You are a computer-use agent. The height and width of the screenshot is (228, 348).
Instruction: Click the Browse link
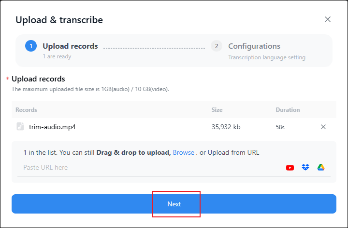tap(184, 152)
